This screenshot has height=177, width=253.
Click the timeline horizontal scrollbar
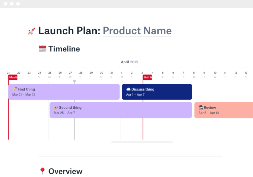coord(142,142)
